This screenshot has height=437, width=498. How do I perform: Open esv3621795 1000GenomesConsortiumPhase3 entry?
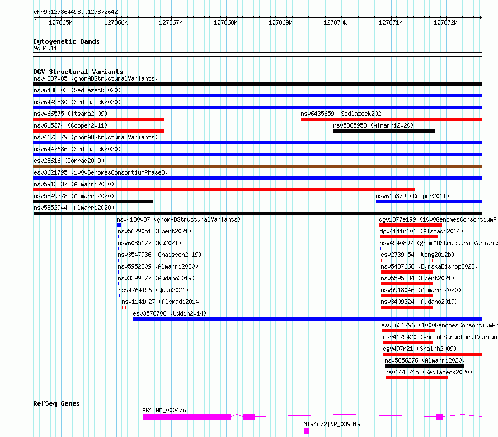[101, 172]
